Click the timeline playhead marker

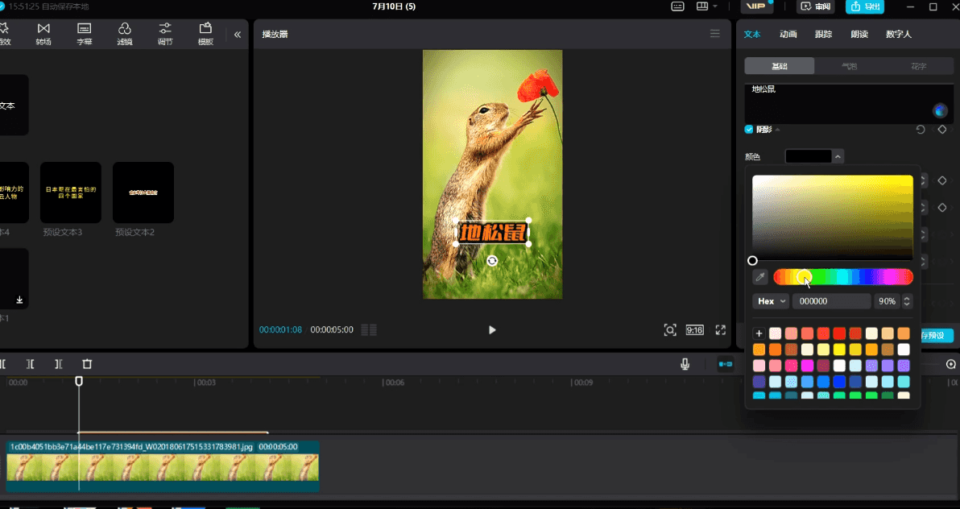[79, 381]
